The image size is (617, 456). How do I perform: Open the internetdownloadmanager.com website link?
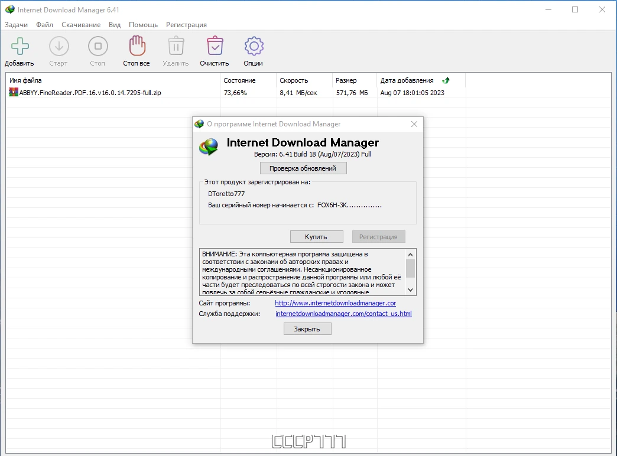click(335, 303)
